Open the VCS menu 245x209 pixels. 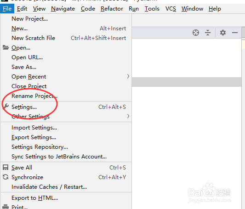(171, 9)
